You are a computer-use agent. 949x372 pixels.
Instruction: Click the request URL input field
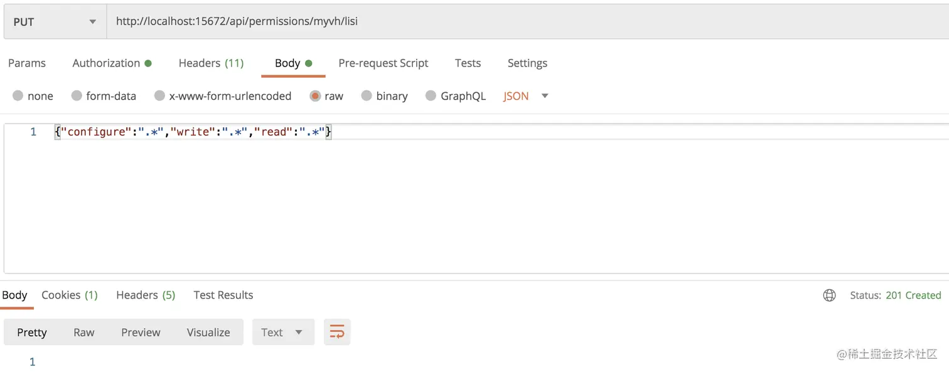[x=527, y=21]
